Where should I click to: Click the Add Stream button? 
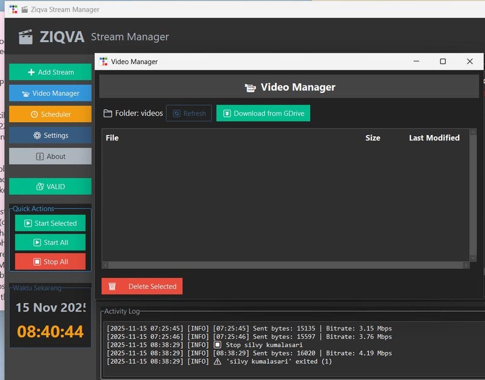coord(50,72)
